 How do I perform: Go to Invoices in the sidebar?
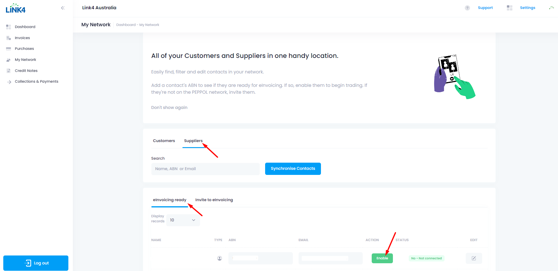[22, 38]
